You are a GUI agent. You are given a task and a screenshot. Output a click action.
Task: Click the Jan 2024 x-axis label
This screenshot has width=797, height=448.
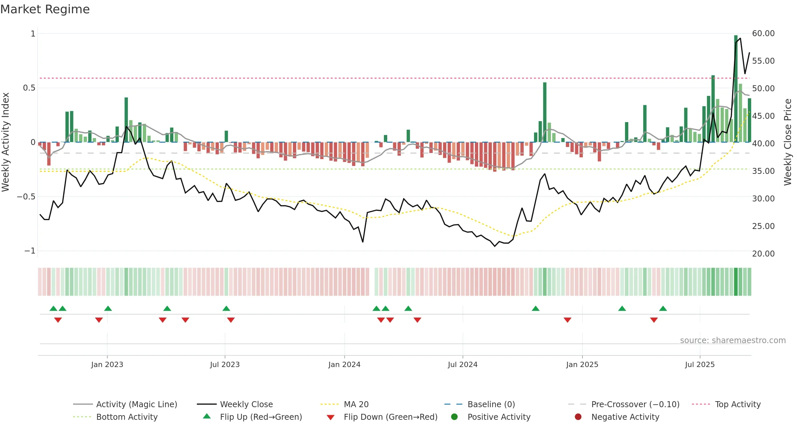point(344,364)
